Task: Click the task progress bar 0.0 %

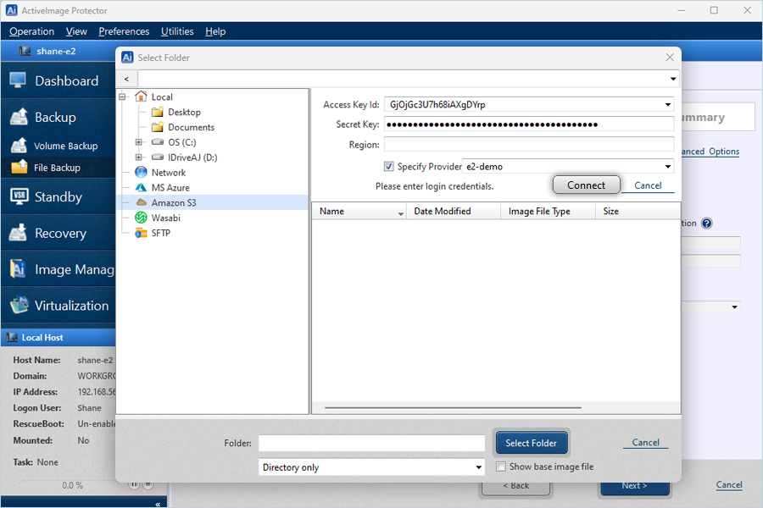Action: coord(73,485)
